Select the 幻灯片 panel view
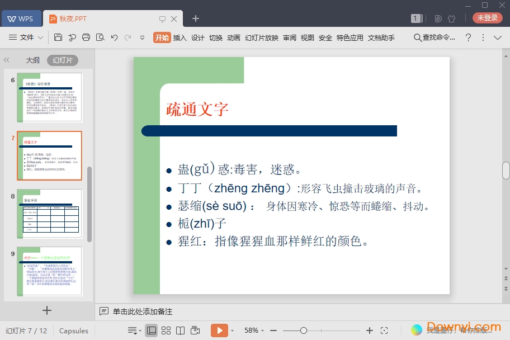Screen dimensions: 510x340 (63, 60)
